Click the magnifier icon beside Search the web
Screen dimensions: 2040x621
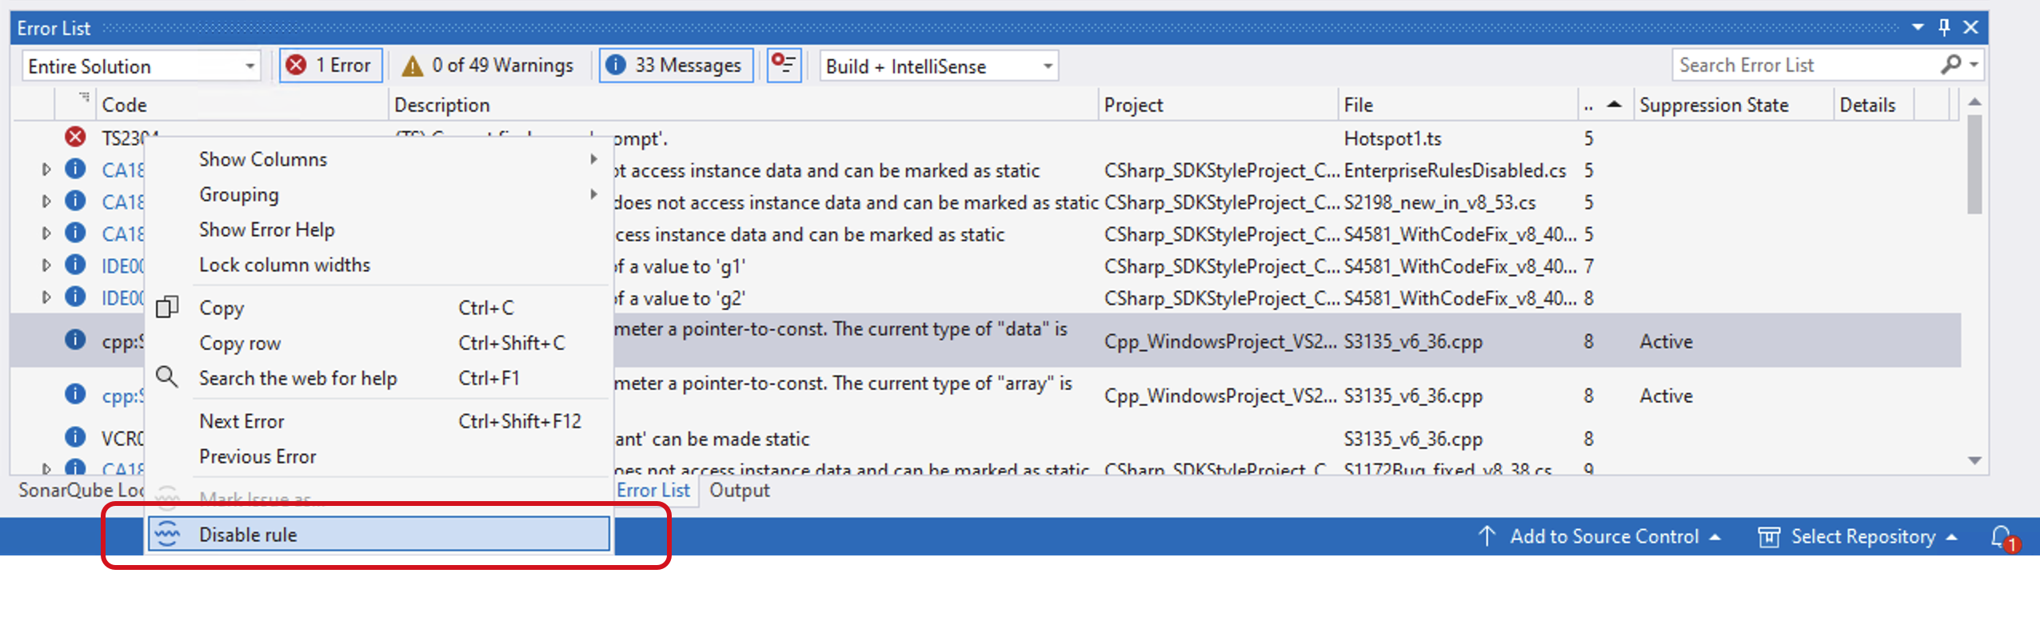click(167, 377)
